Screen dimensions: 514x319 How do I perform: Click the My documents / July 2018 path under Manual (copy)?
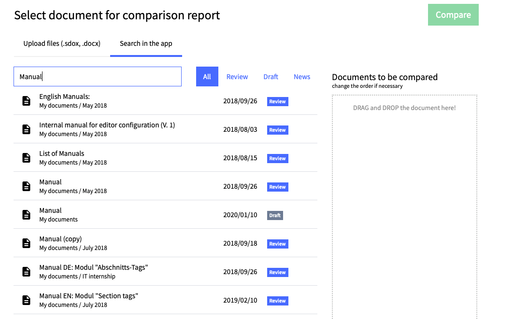(x=73, y=248)
